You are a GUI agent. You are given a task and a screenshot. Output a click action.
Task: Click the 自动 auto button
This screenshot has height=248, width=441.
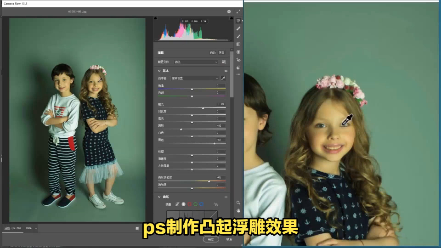pos(213,53)
